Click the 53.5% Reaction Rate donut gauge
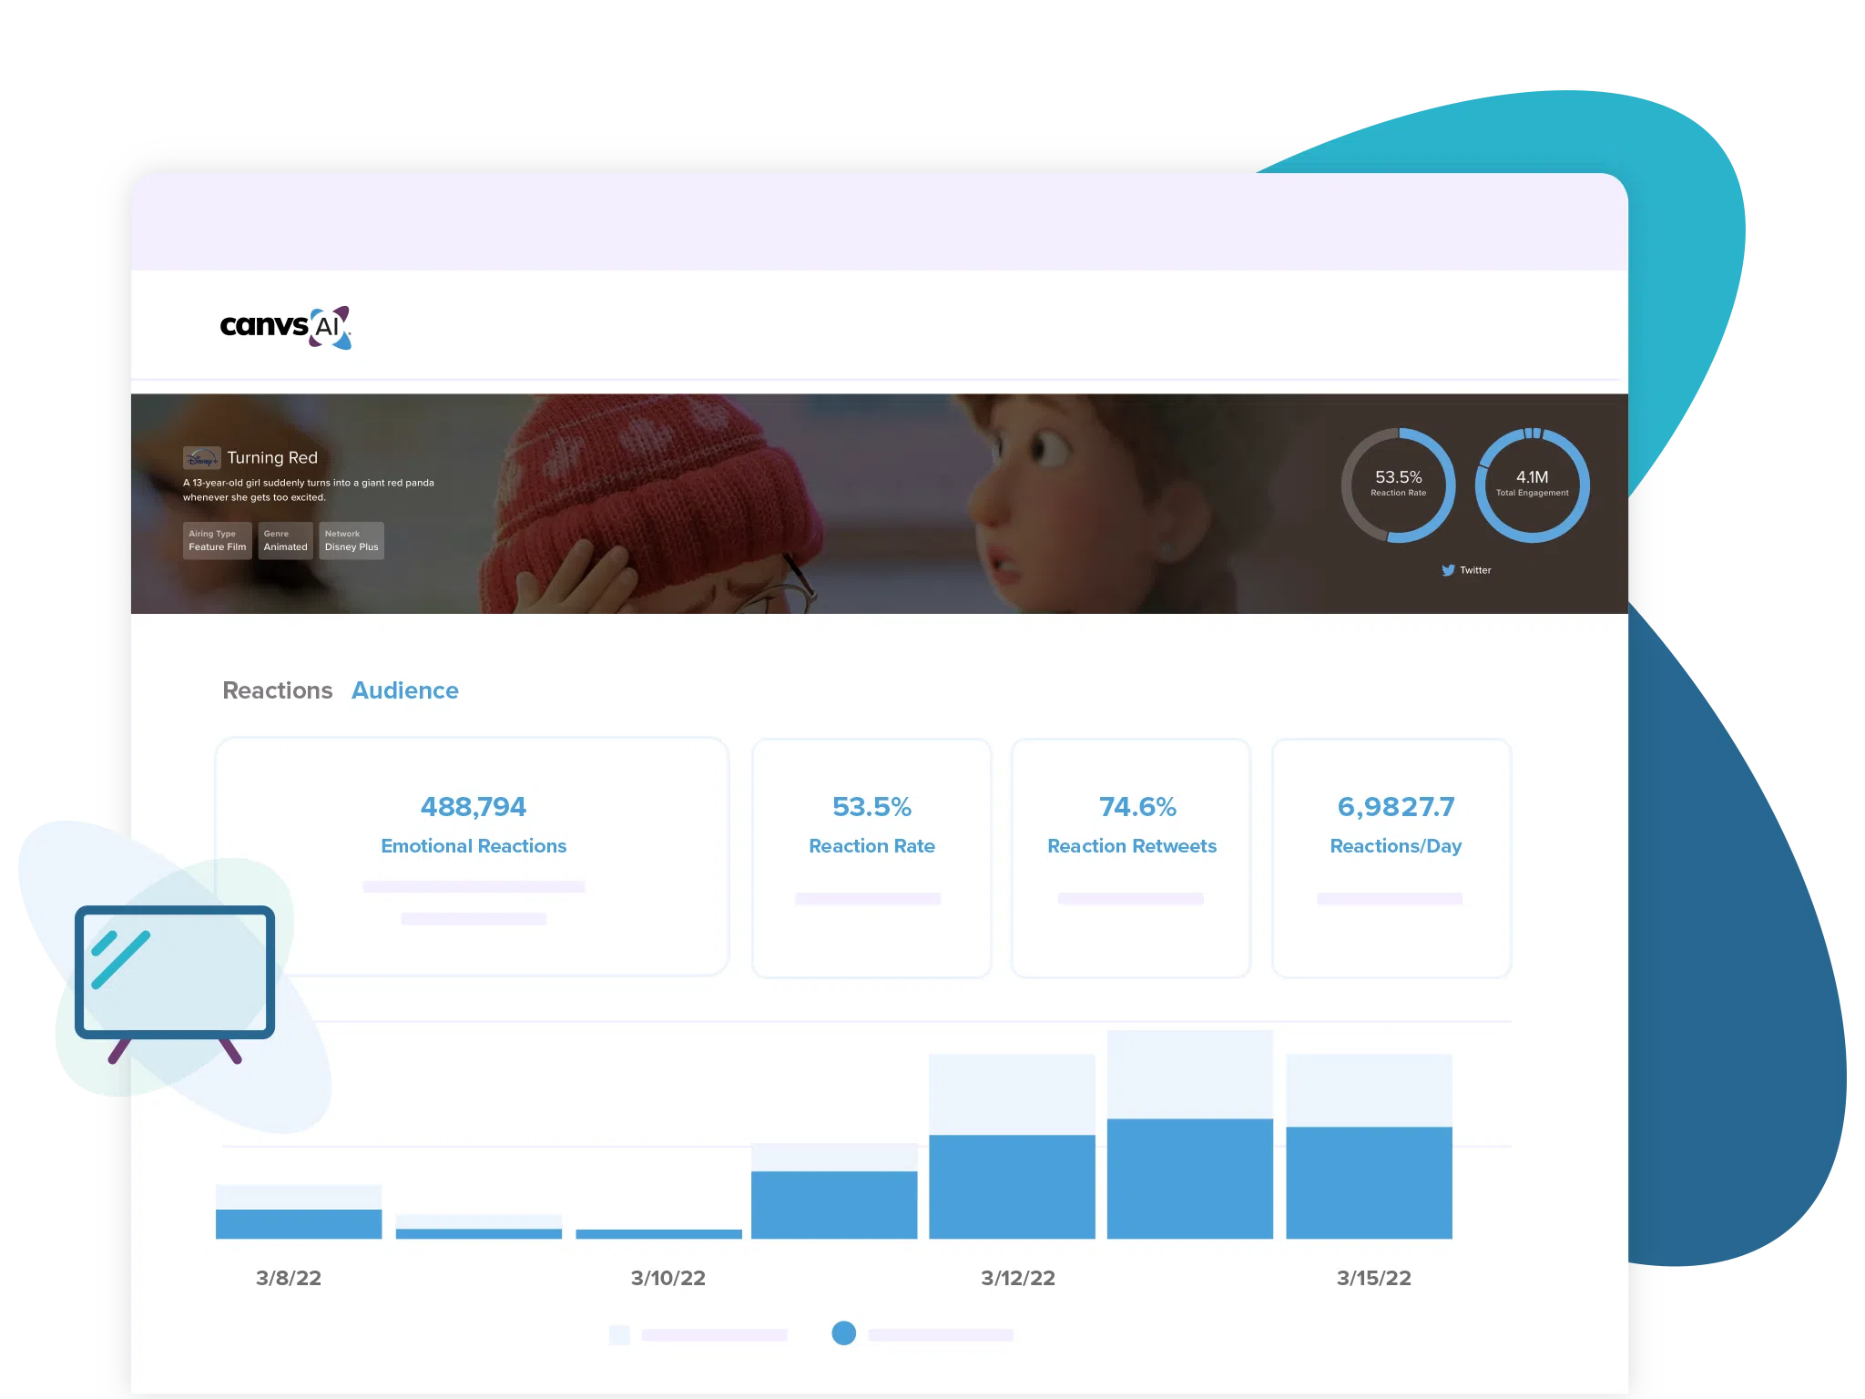1865x1399 pixels. [1398, 485]
